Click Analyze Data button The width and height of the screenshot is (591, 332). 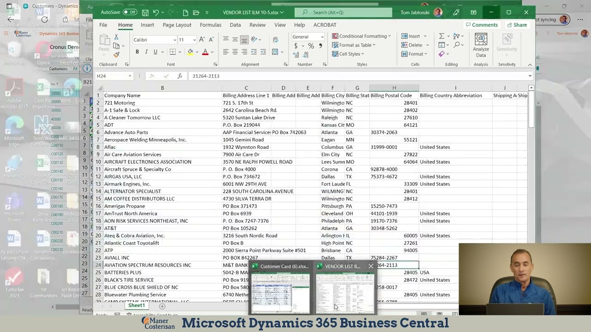click(x=481, y=45)
